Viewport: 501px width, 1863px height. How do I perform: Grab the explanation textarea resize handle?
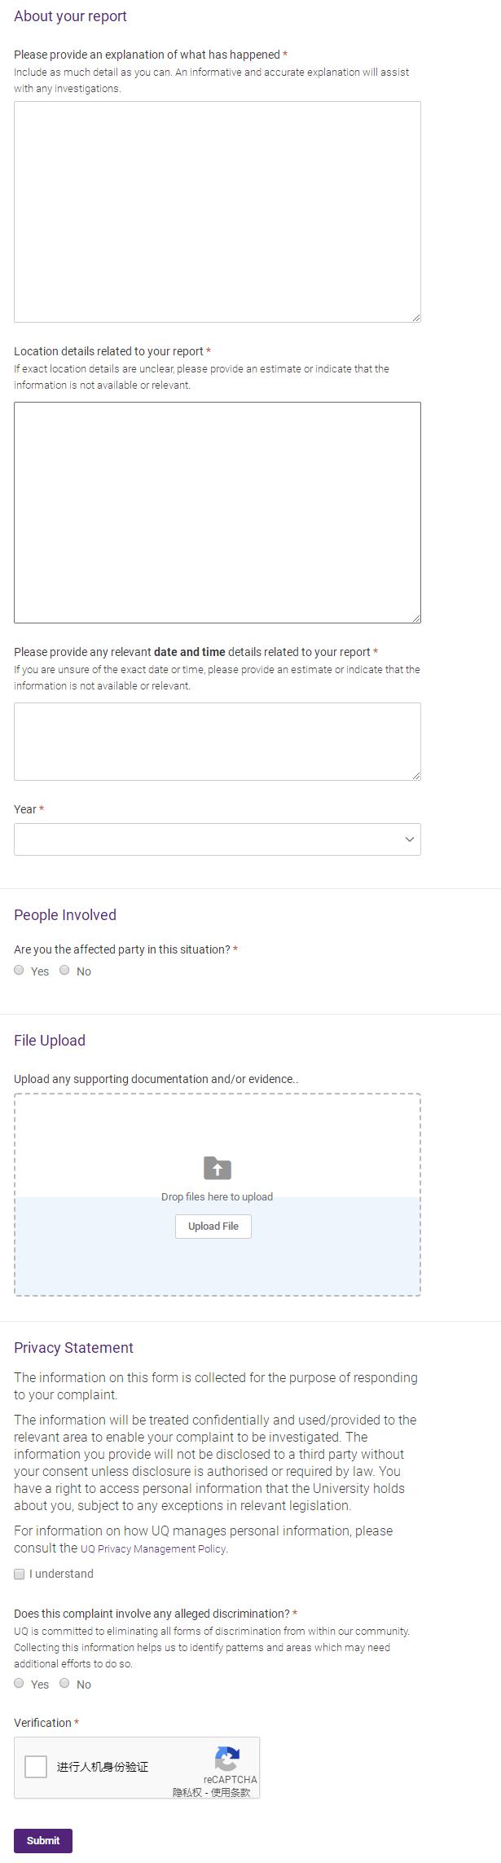click(415, 317)
